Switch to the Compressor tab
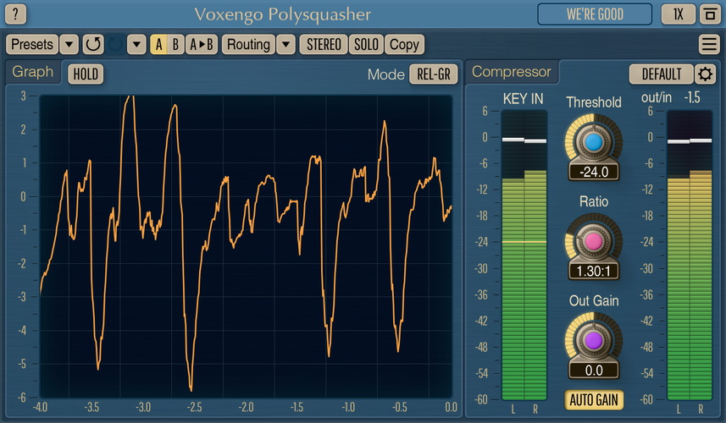 pos(512,72)
